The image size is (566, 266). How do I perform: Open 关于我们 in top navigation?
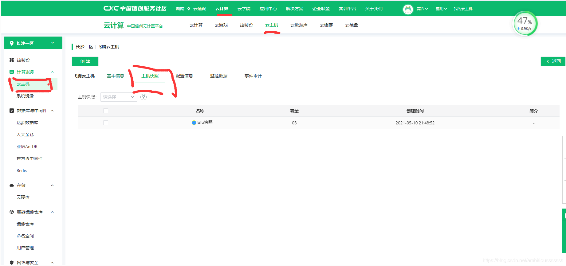coord(374,9)
